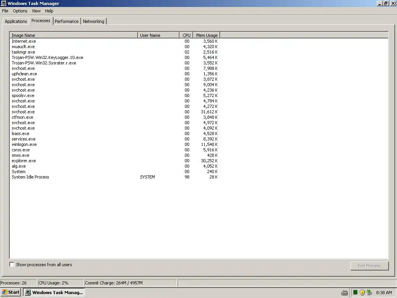The height and width of the screenshot is (298, 397).
Task: Click the SYSTEM user name cell
Action: click(147, 177)
